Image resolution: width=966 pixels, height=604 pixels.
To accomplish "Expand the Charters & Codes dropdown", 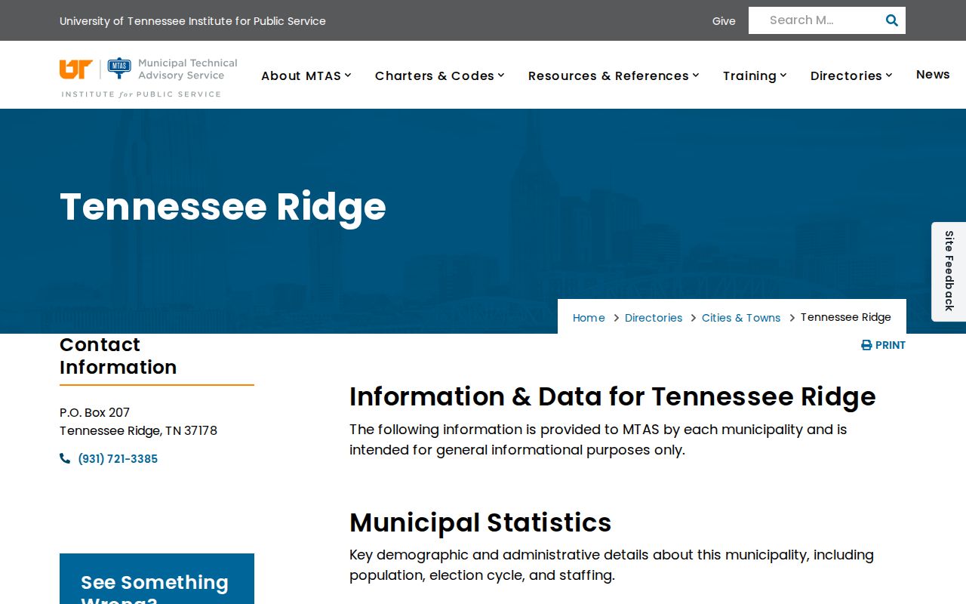I will pyautogui.click(x=440, y=75).
